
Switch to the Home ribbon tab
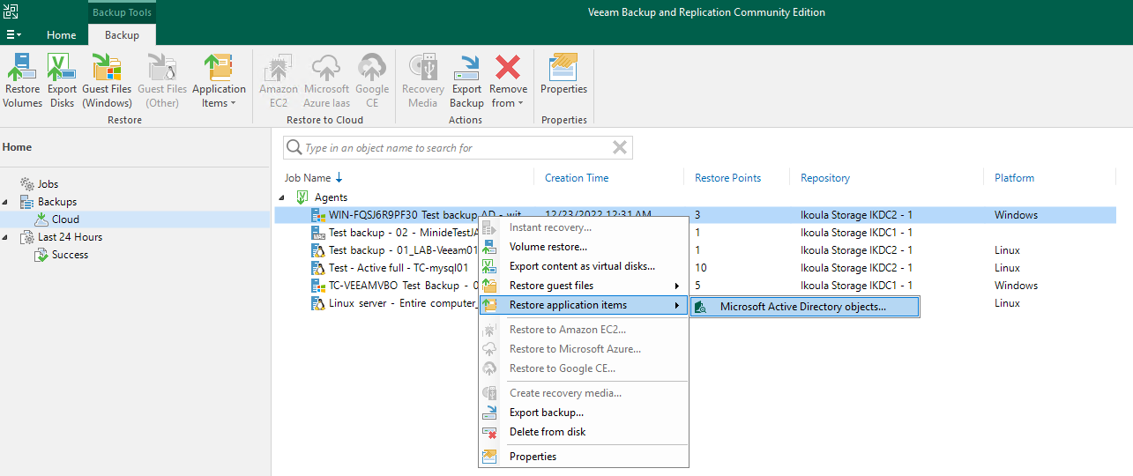pos(62,35)
